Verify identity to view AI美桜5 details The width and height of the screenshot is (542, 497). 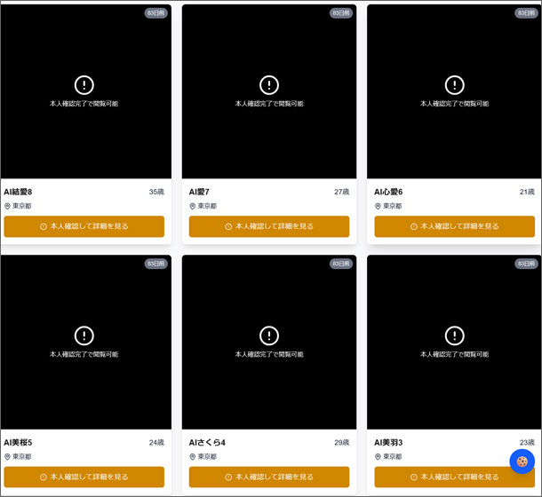[x=84, y=477]
